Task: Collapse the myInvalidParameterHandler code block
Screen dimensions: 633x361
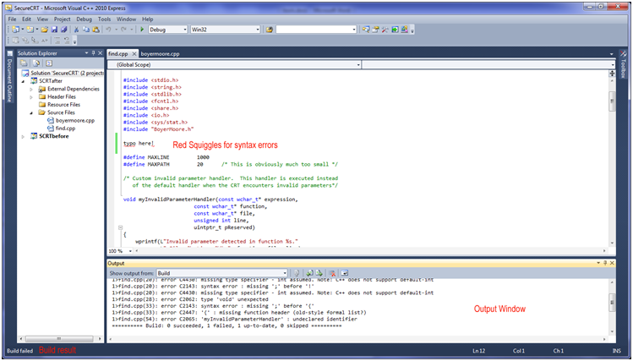Action: tap(120, 227)
